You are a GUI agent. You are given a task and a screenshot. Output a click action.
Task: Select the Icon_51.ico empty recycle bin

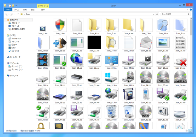[x=129, y=112]
